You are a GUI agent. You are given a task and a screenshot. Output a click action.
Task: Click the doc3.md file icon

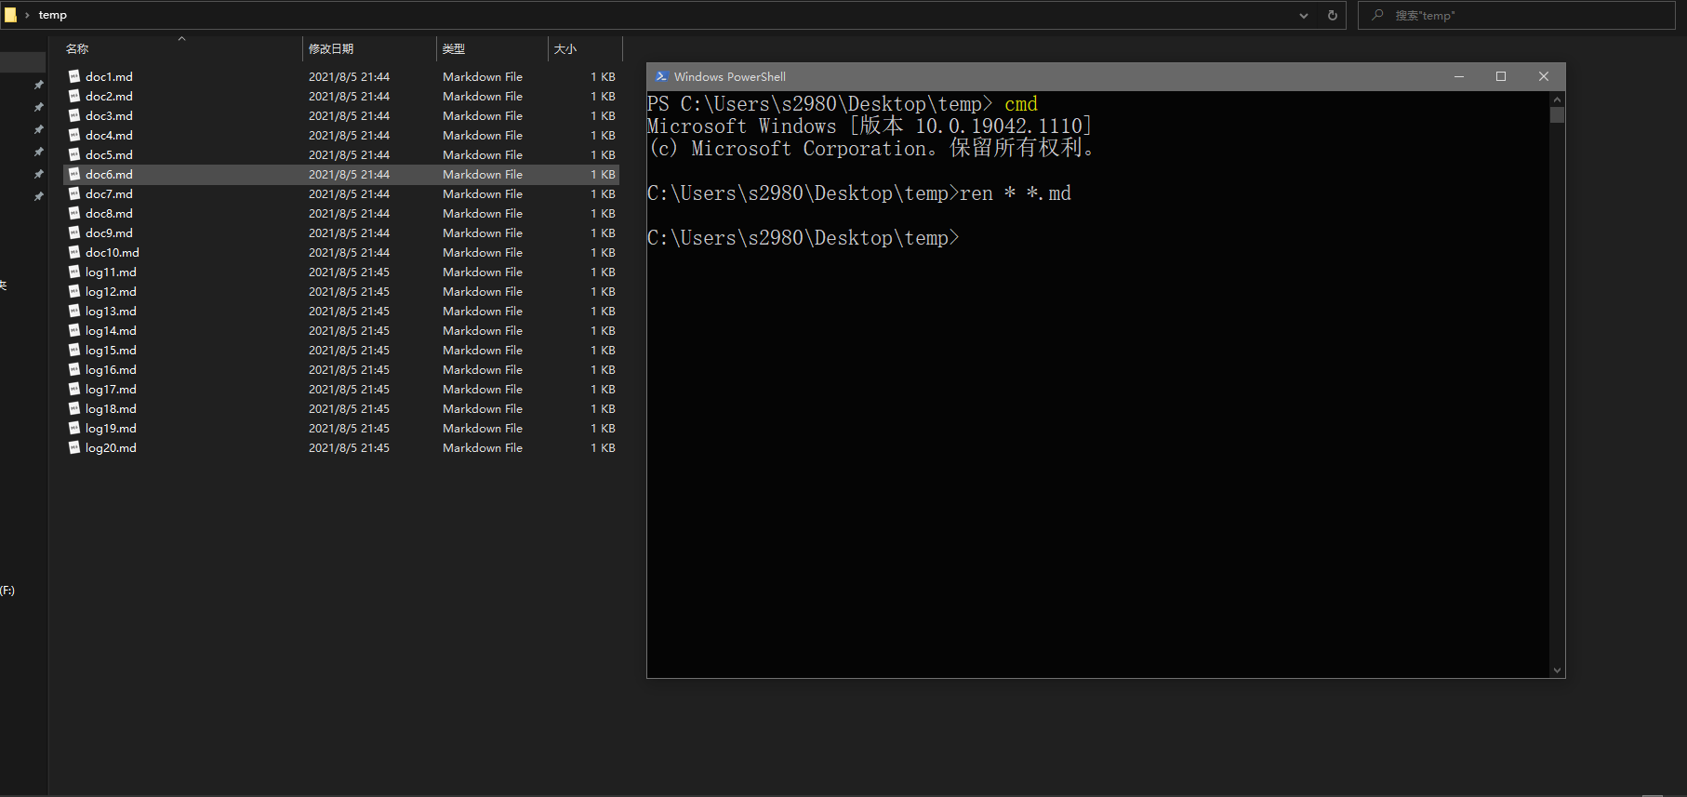click(x=74, y=115)
